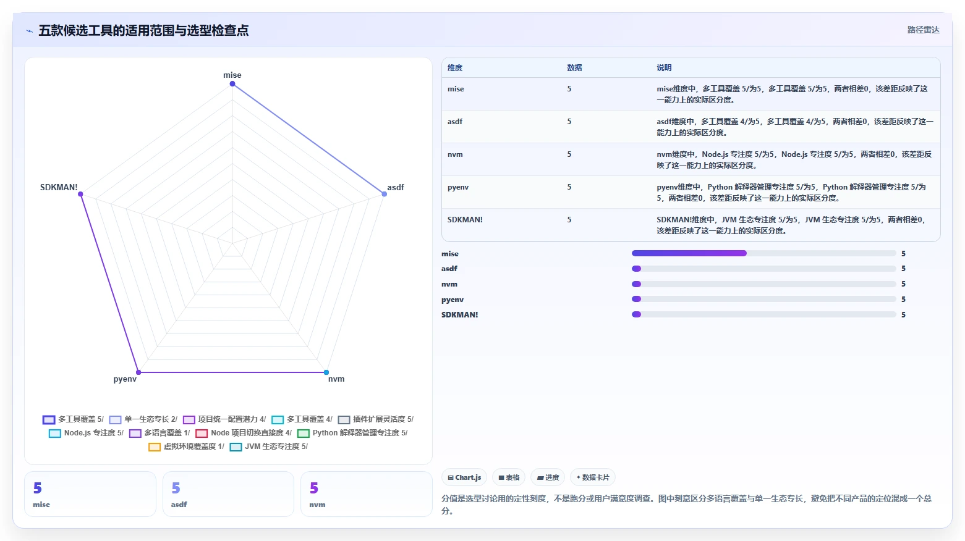Click the mise progress bar
Viewport: 965px width, 541px height.
coord(764,253)
